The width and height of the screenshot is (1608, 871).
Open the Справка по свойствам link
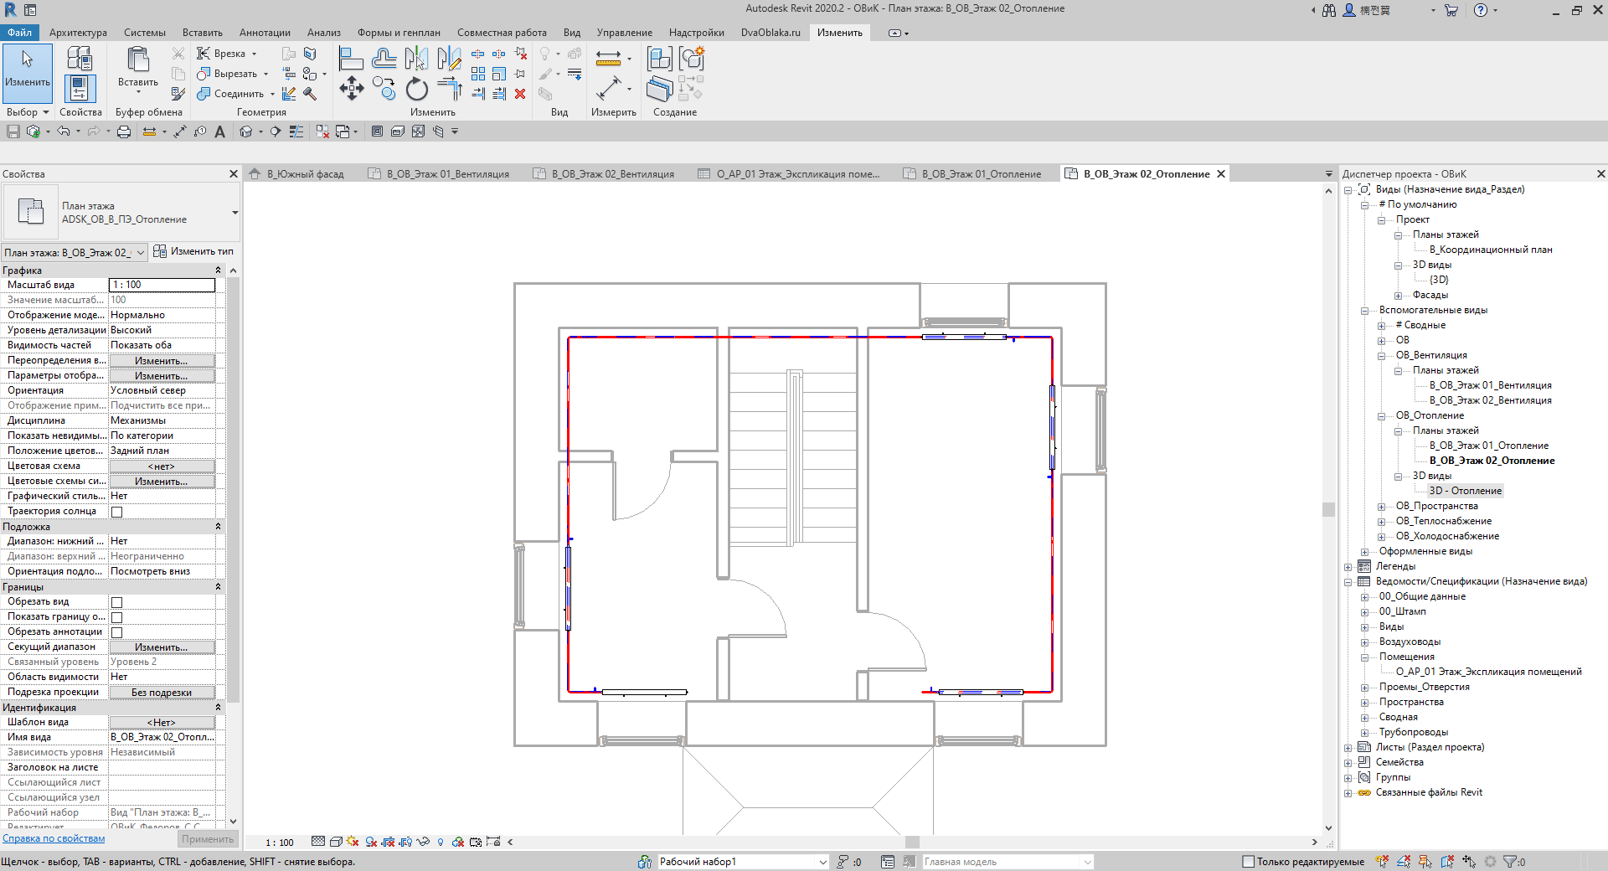click(54, 838)
